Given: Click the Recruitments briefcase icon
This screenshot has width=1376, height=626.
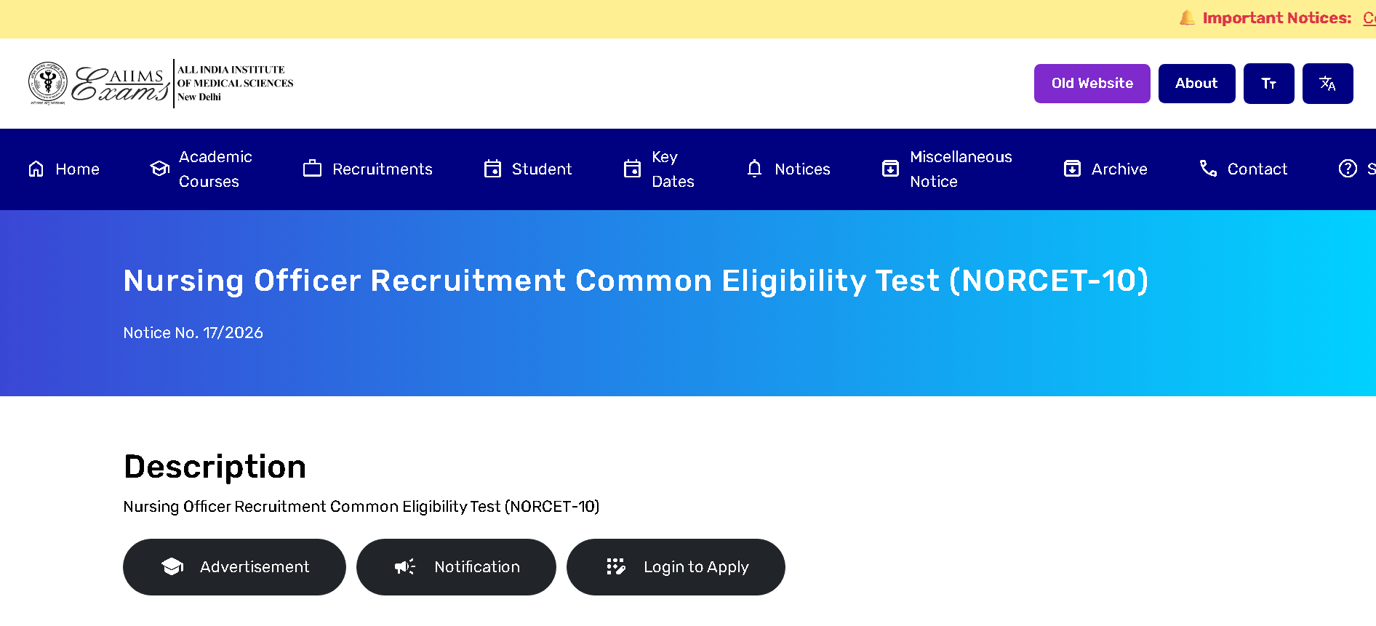Looking at the screenshot, I should coord(312,169).
